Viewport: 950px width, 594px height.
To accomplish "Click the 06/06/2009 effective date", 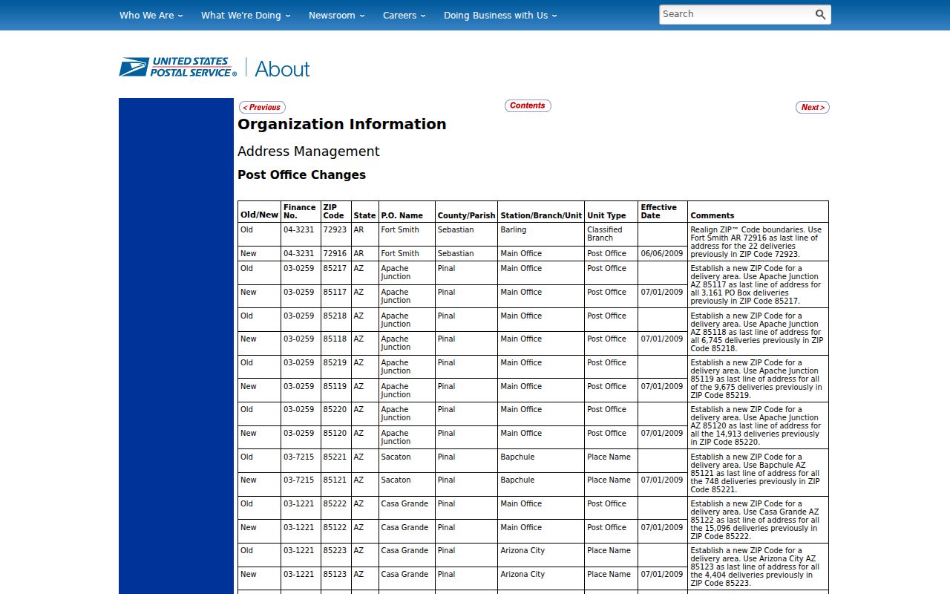I will coord(662,254).
